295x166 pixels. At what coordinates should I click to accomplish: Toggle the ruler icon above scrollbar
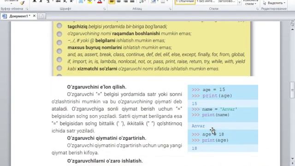click(292, 24)
